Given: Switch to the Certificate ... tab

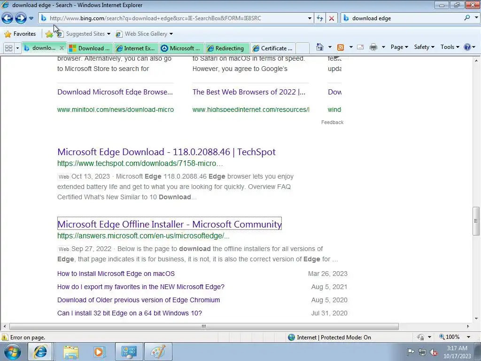Looking at the screenshot, I should coord(273,48).
